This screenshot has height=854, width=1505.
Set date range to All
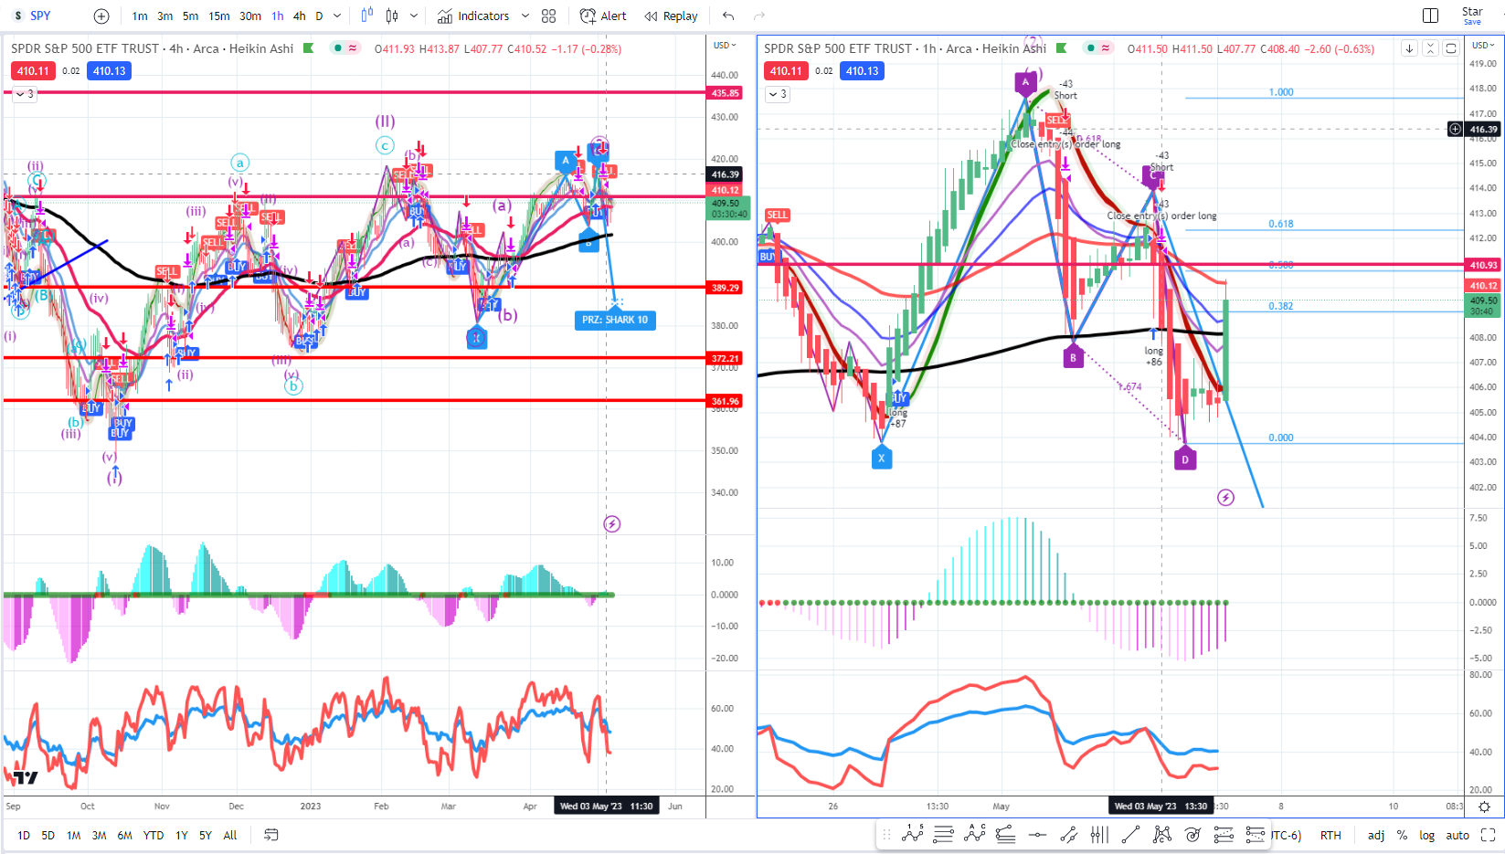click(x=230, y=835)
